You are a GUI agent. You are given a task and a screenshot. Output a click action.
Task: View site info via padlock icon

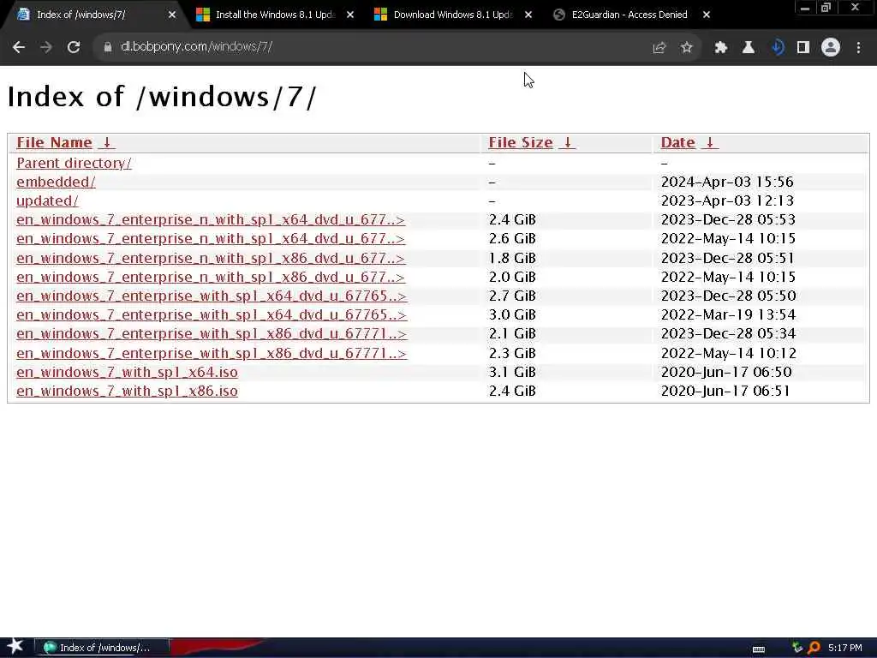[107, 48]
